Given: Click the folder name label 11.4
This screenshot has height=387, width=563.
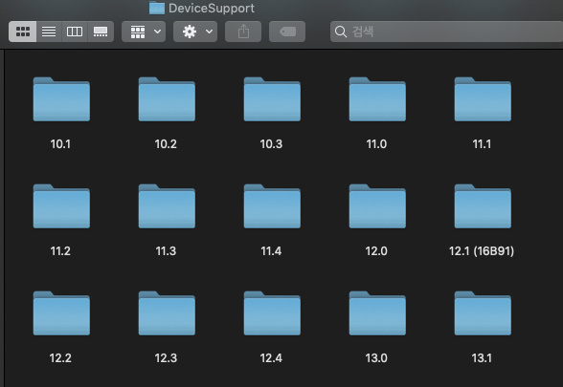Looking at the screenshot, I should click(x=271, y=250).
